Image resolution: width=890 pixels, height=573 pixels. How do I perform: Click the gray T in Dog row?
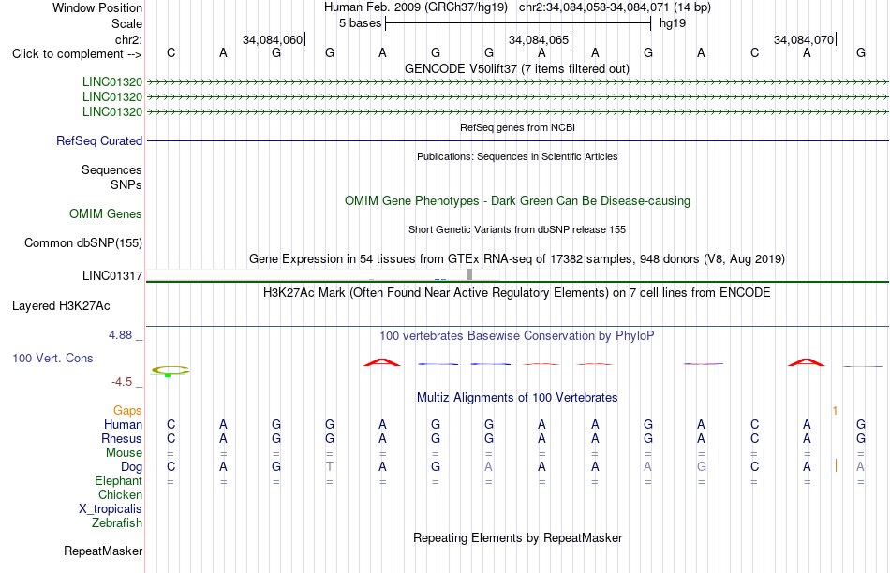coord(330,467)
